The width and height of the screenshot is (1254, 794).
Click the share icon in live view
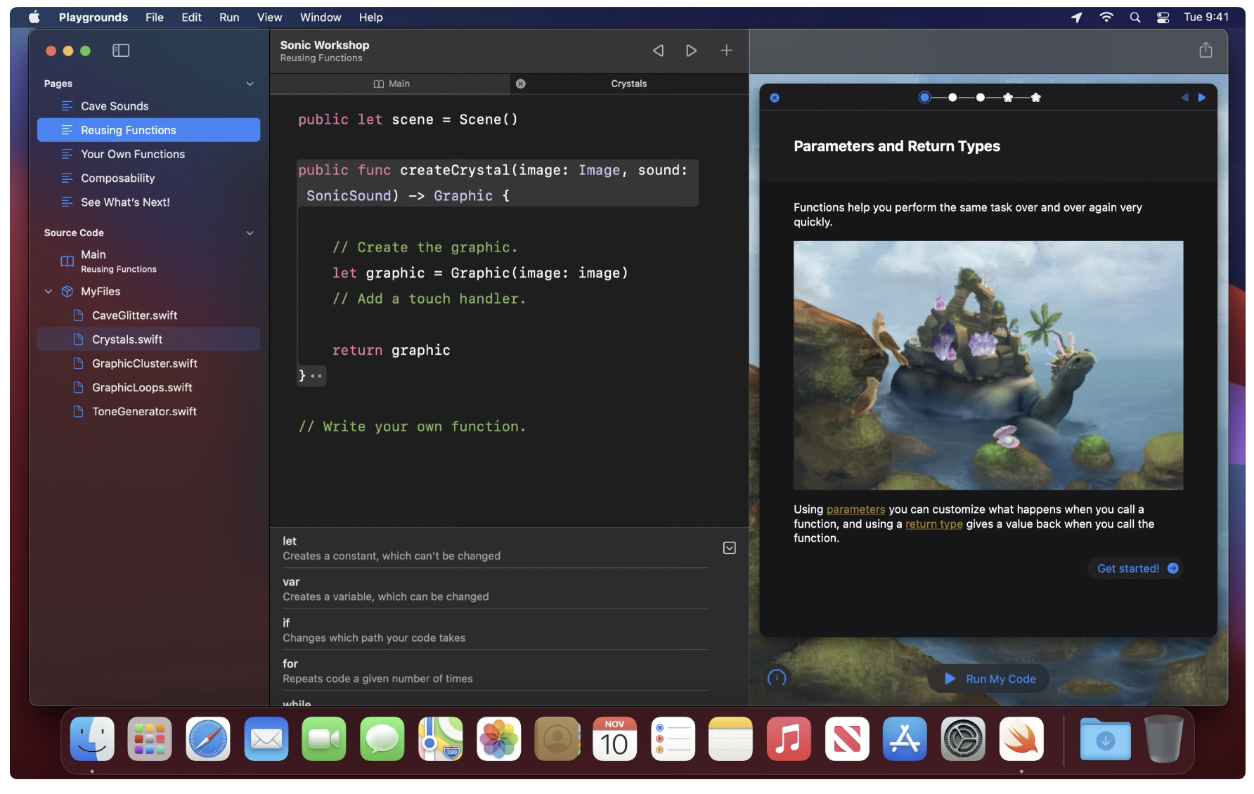pos(1205,50)
